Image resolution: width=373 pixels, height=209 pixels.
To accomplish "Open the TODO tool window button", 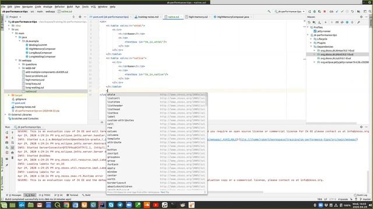I will point(44,195).
